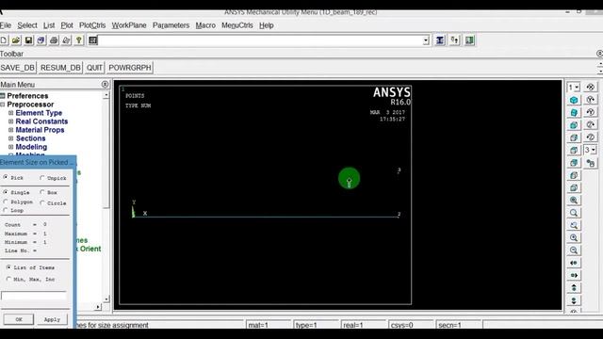Click the command prompt keypad icon

point(92,40)
